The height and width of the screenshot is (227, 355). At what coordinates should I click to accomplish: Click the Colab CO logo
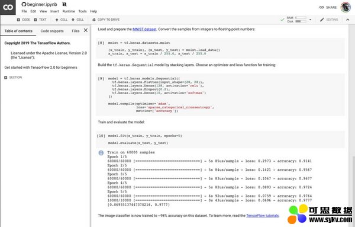8,7
